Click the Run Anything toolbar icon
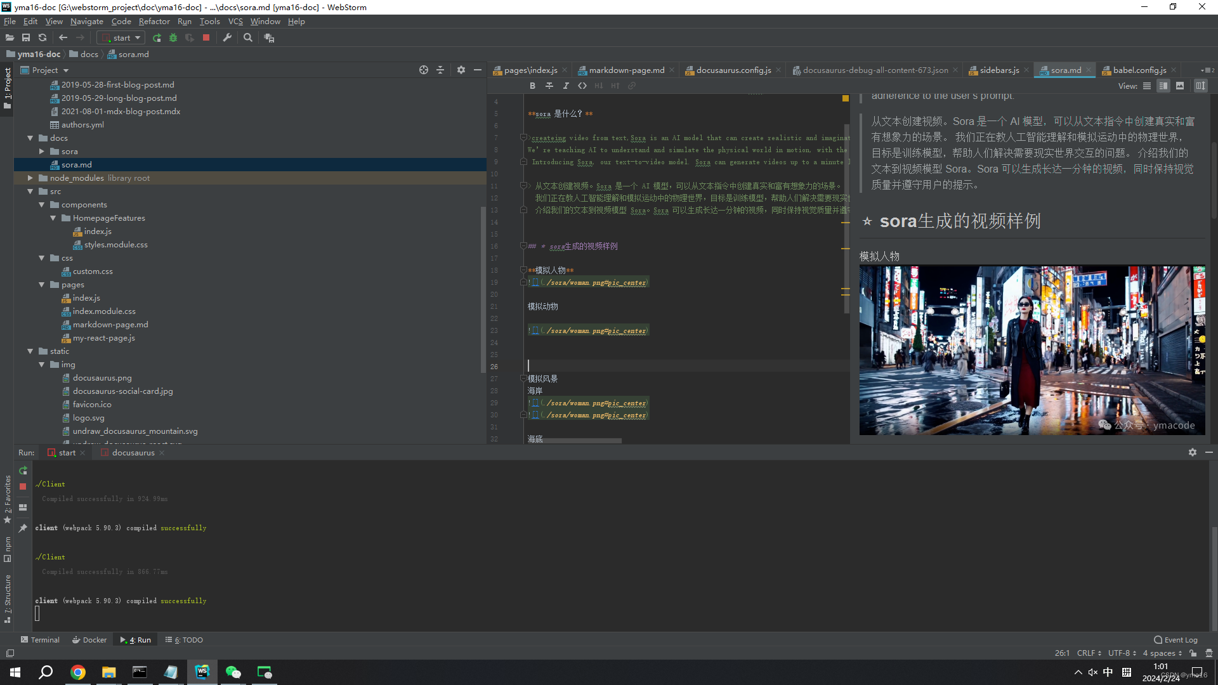1218x685 pixels. (269, 38)
